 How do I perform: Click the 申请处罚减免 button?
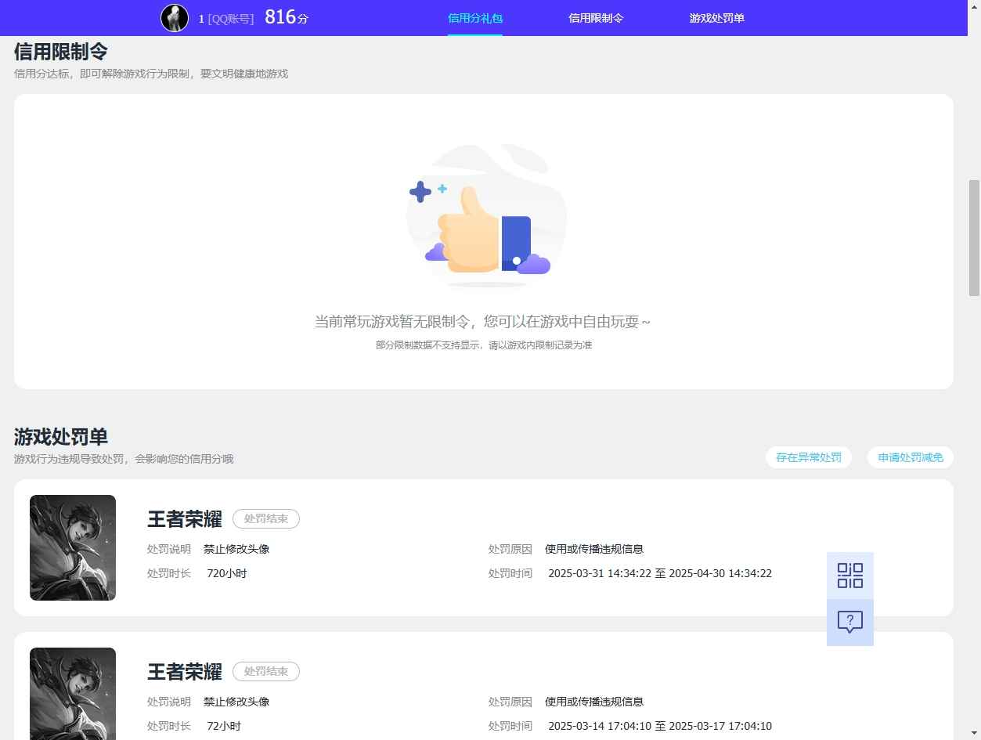coord(911,458)
